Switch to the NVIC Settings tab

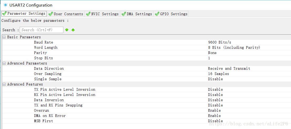(105, 14)
